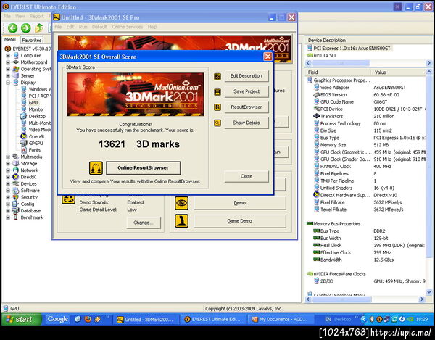Viewport: 435px width, 340px height.
Task: Click the Windows Start button
Action: point(22,320)
